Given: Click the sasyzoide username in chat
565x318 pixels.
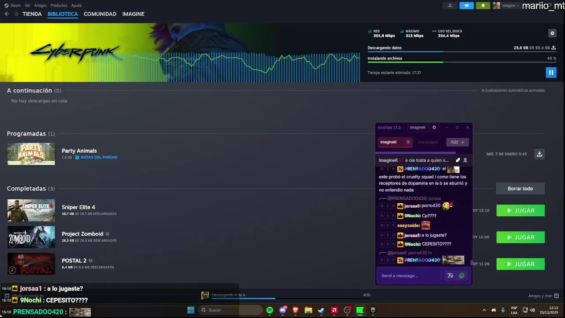Looking at the screenshot, I should tap(408, 226).
